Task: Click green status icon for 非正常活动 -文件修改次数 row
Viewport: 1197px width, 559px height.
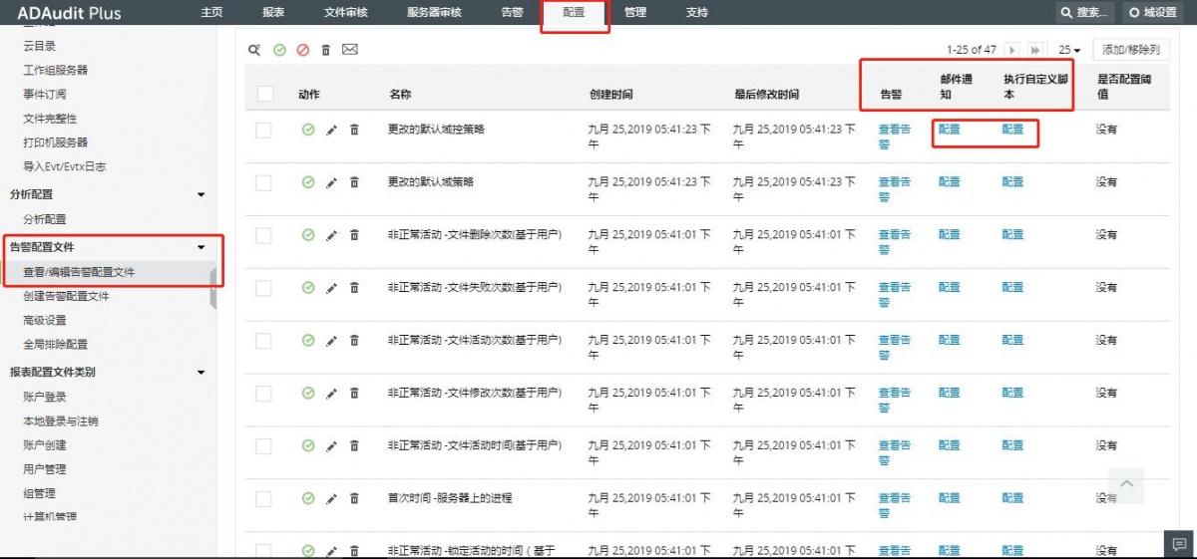Action: point(308,393)
